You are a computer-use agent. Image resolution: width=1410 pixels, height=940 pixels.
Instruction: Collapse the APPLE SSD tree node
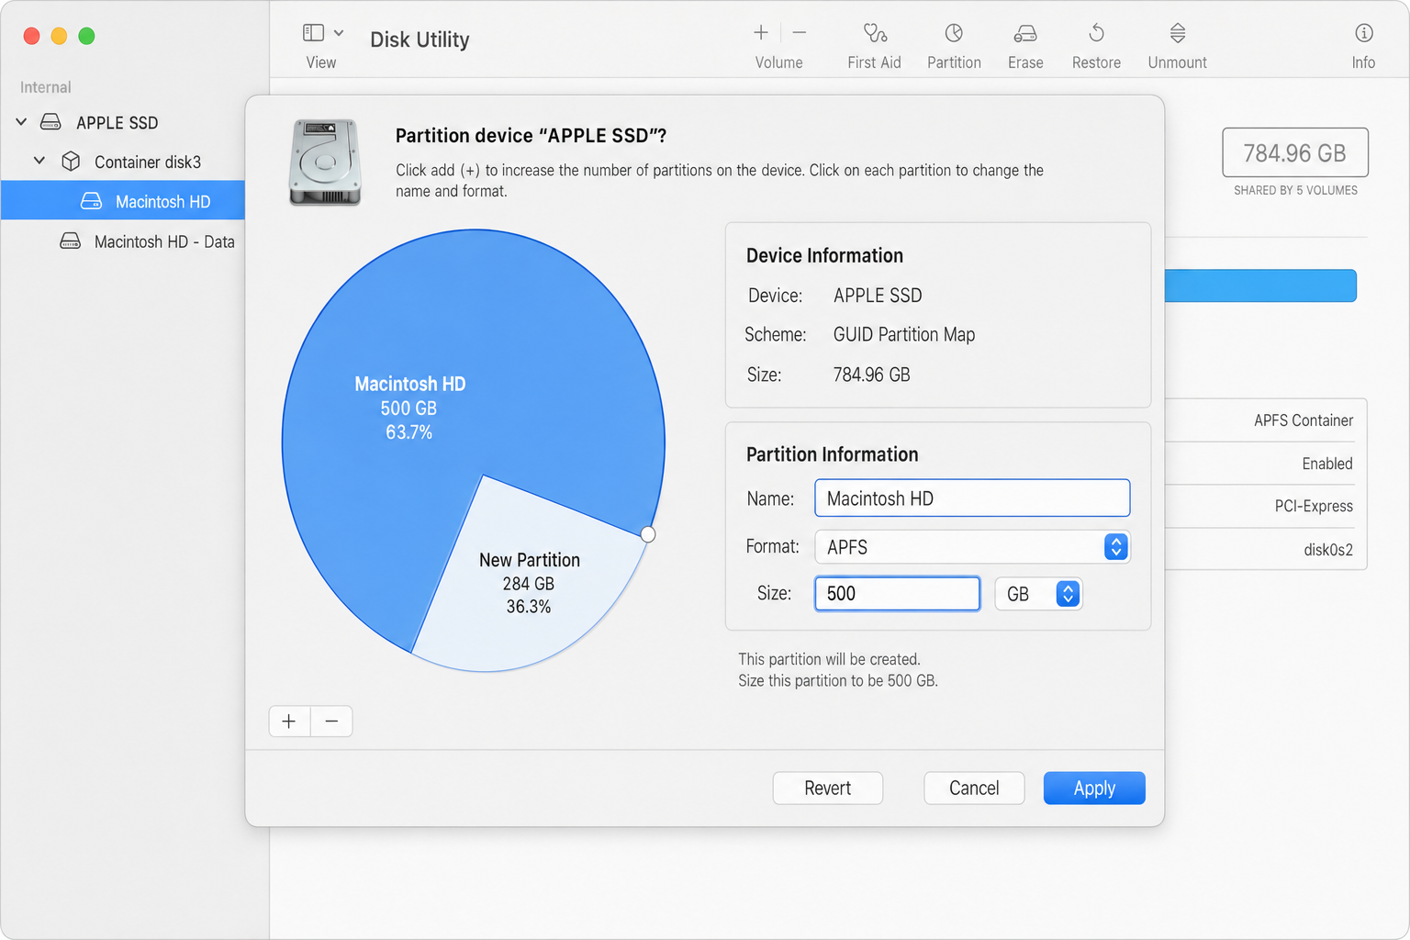tap(21, 121)
